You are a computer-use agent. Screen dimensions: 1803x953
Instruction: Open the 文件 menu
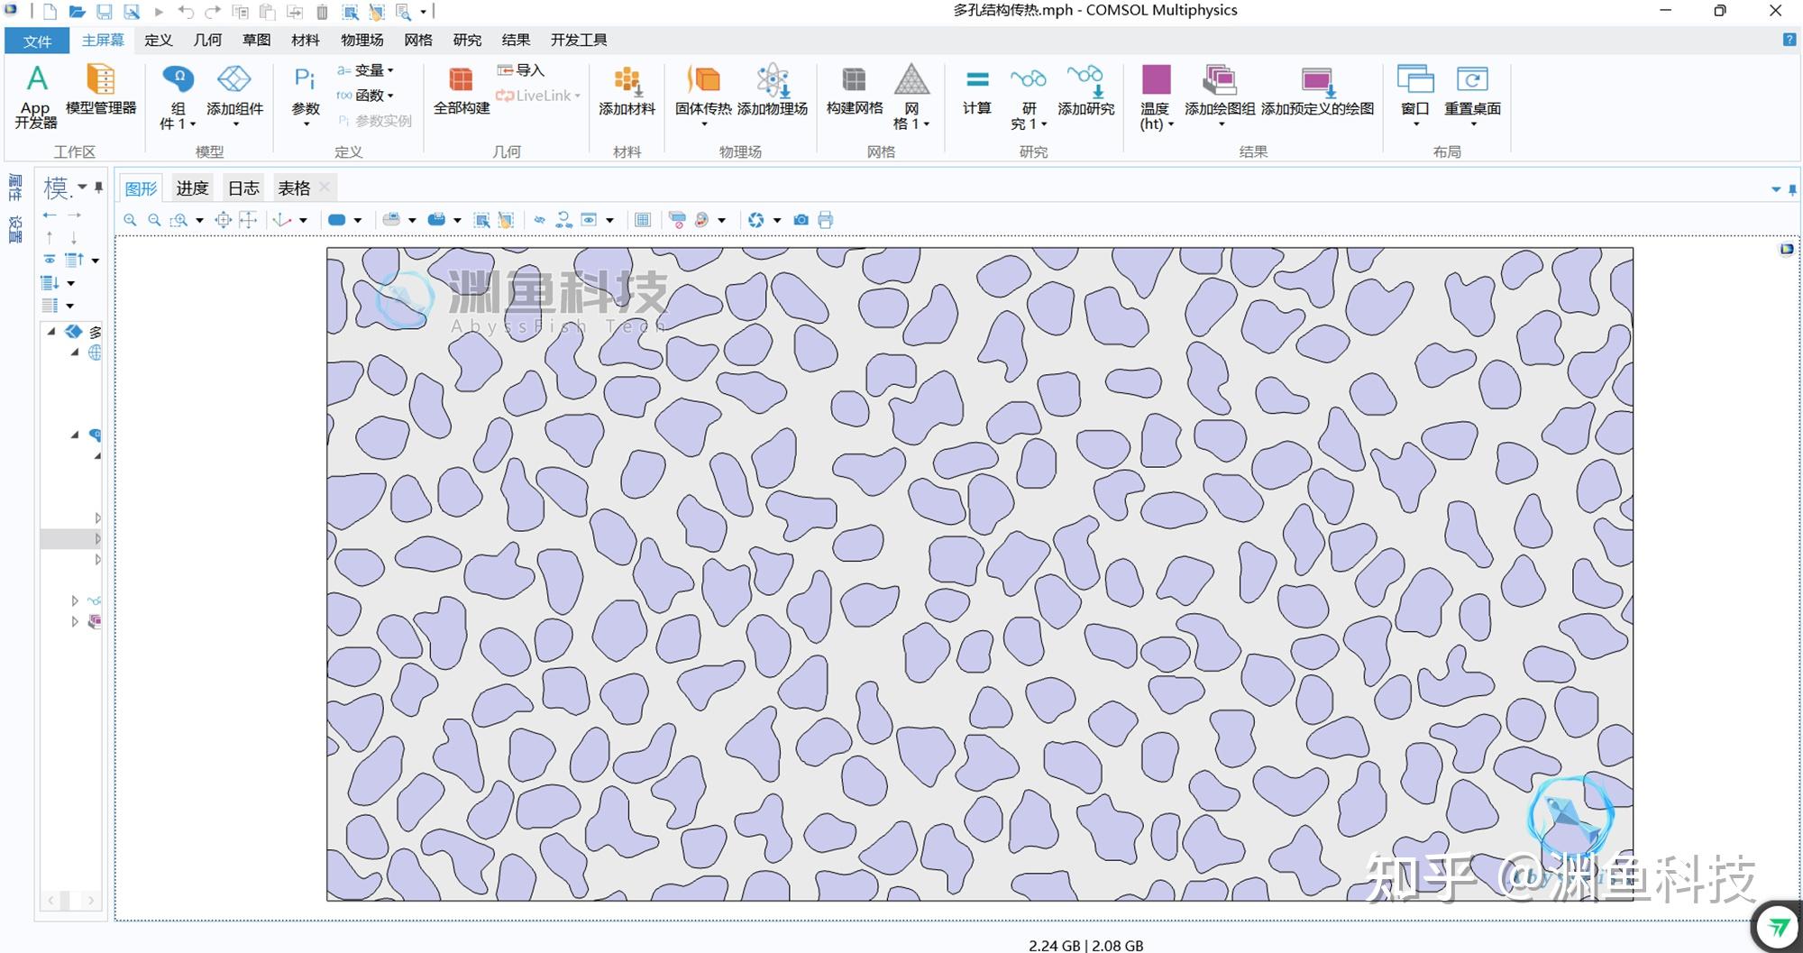coord(38,41)
